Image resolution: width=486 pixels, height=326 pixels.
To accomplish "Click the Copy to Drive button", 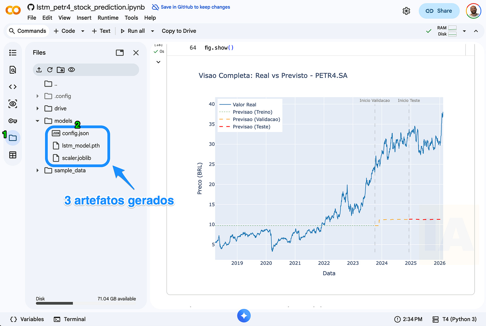I will pyautogui.click(x=179, y=31).
